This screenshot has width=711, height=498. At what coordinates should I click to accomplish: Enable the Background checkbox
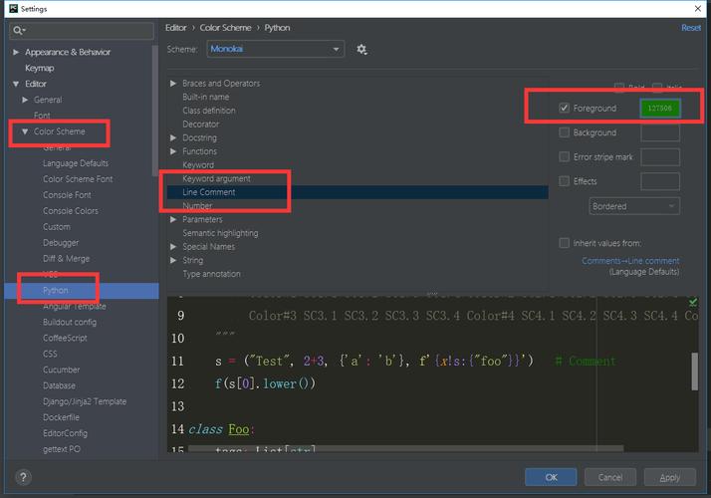[564, 132]
